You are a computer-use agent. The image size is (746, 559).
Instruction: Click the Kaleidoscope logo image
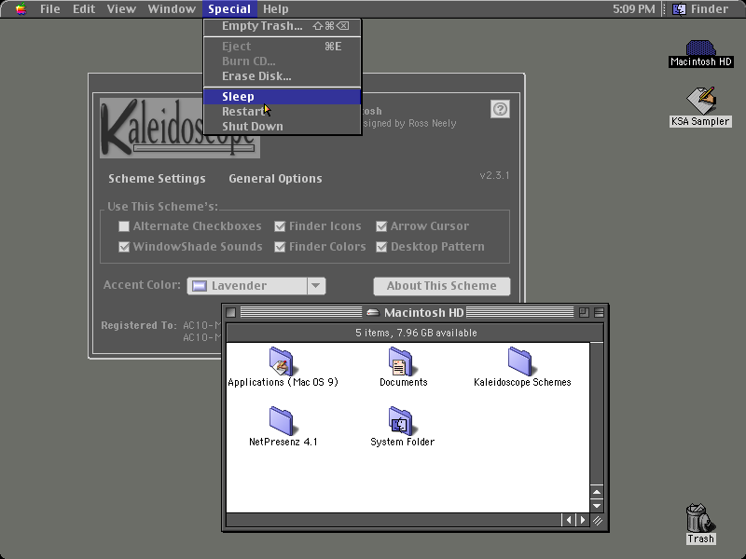click(179, 128)
